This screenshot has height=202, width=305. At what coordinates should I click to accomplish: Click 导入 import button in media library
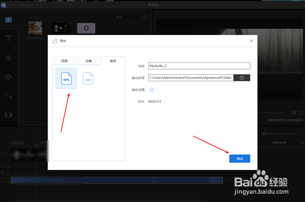(x=35, y=17)
